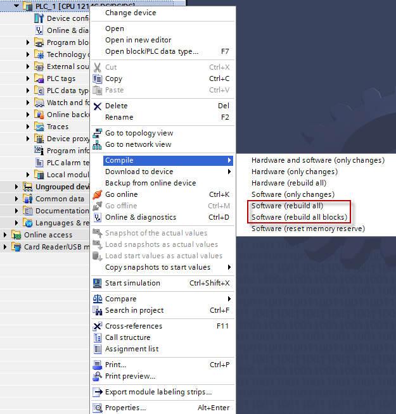Click the Search in project icon
Image resolution: width=396 pixels, height=414 pixels.
click(97, 310)
